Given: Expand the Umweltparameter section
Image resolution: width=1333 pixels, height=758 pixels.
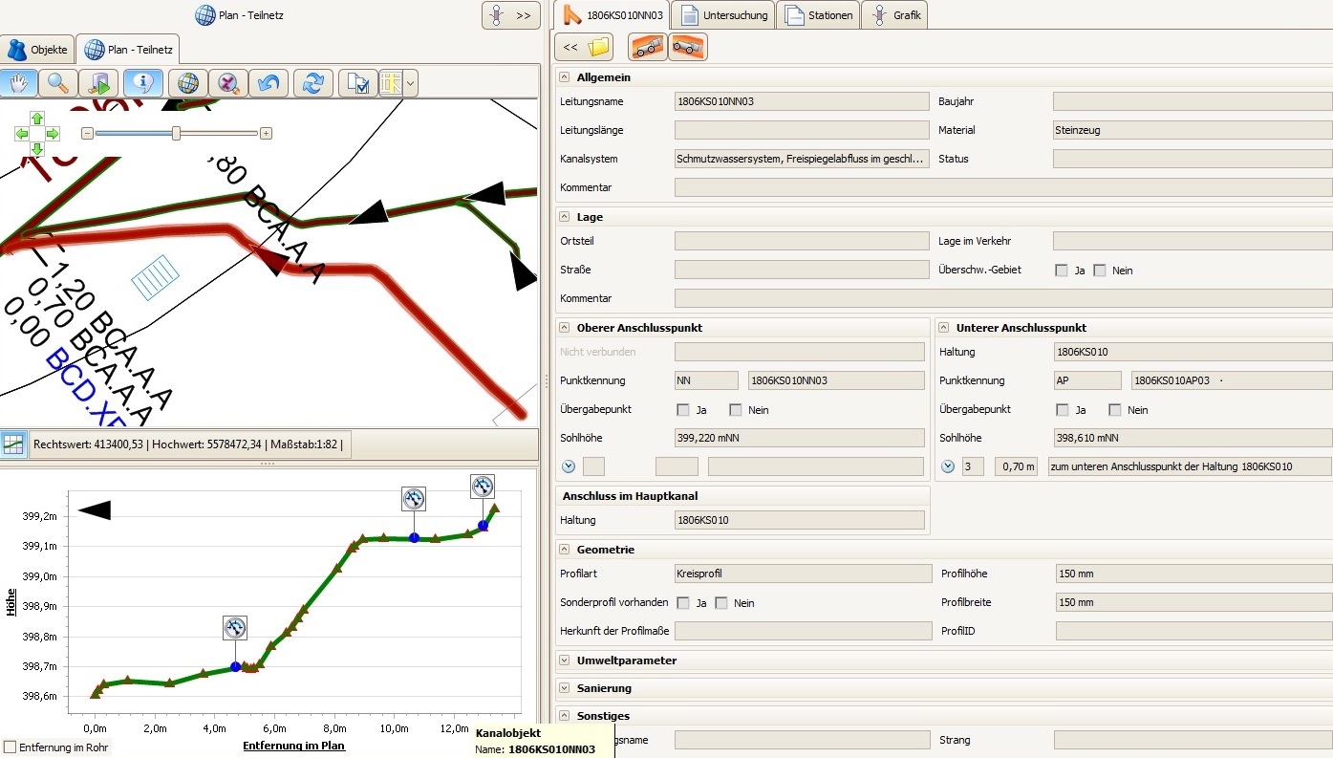Looking at the screenshot, I should pyautogui.click(x=565, y=661).
